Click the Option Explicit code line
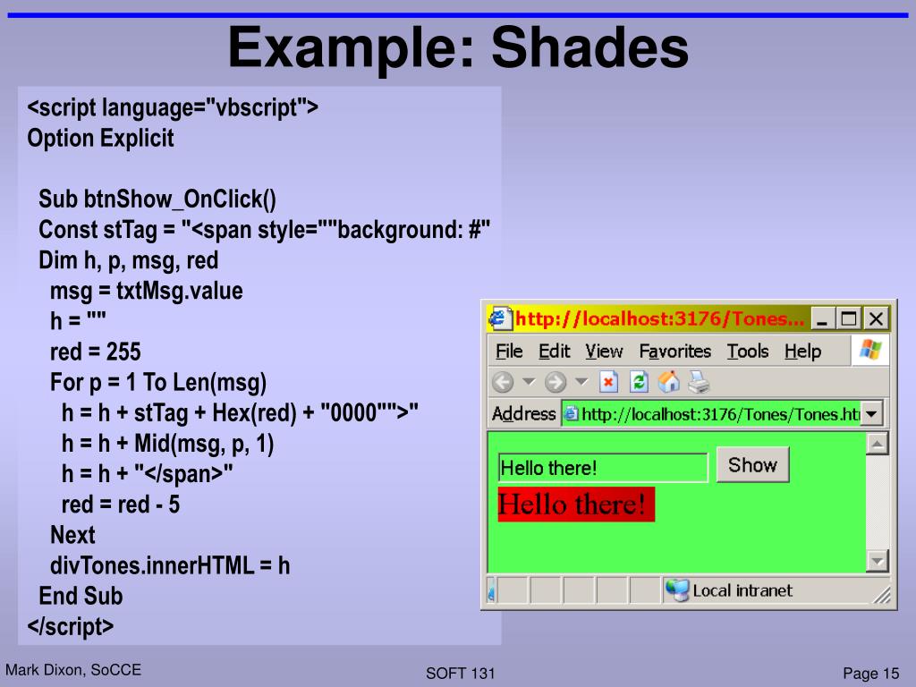The width and height of the screenshot is (916, 687). pyautogui.click(x=100, y=139)
